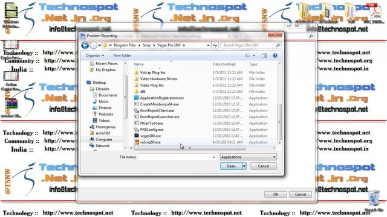
Task: Open the WinRAR archive desktop icon
Action: [11, 107]
